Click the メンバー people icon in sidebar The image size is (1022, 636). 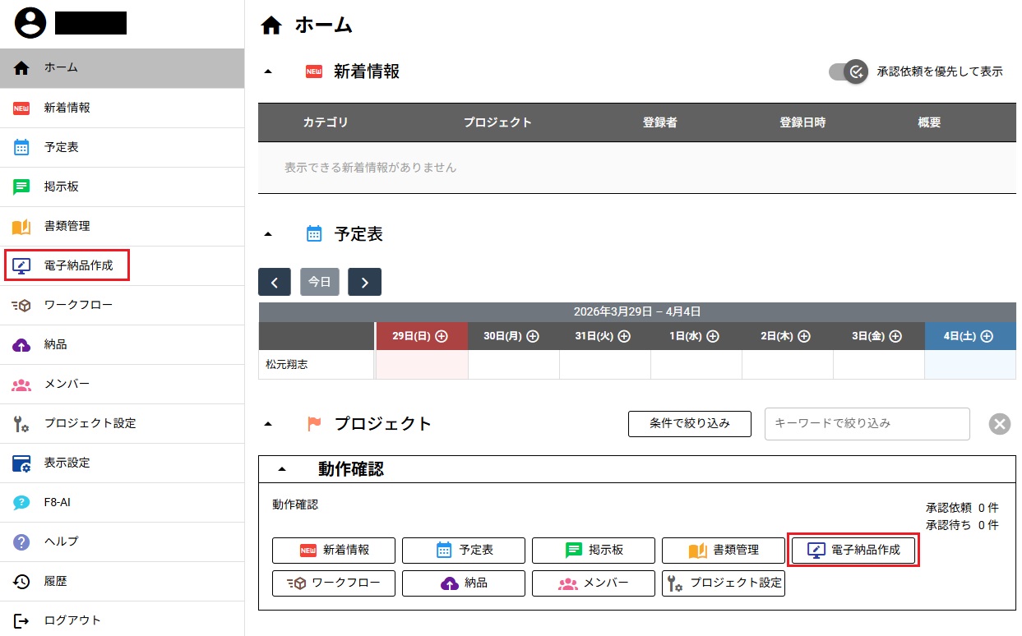(x=21, y=384)
